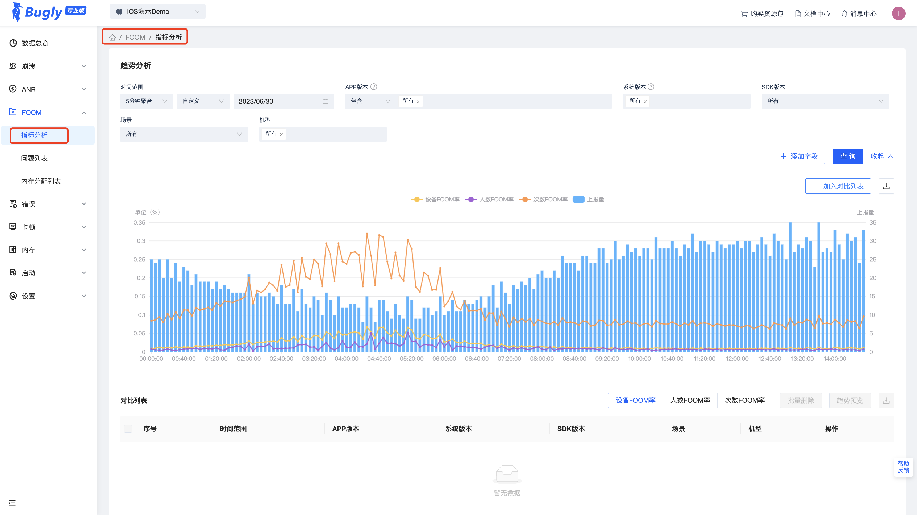Viewport: 917px width, 515px height.
Task: Click the 系统版本 tag input field
Action: click(x=687, y=102)
